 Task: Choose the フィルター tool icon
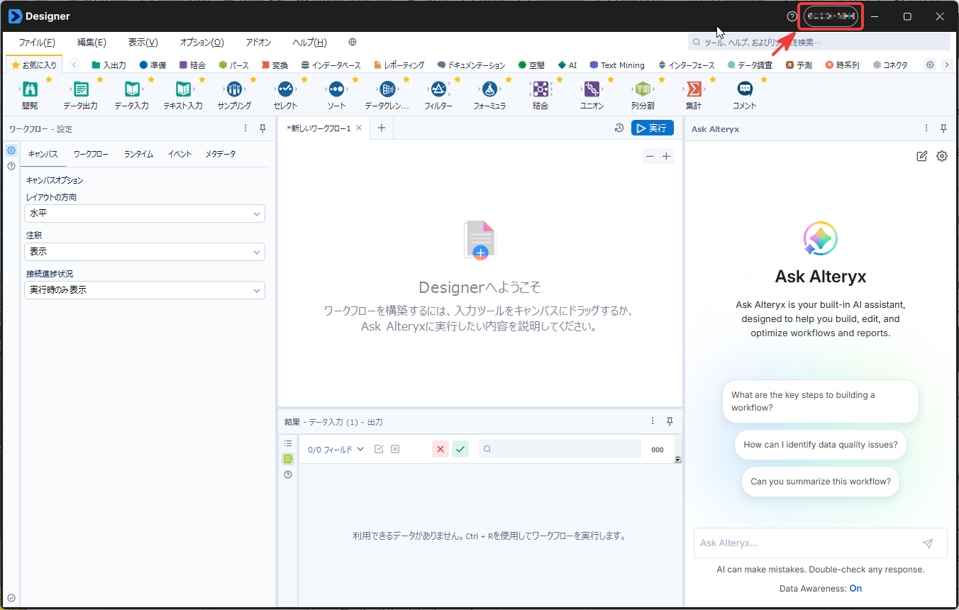[x=438, y=89]
